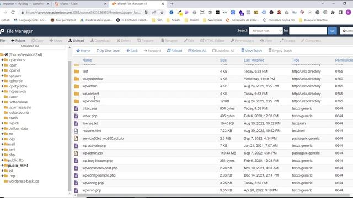Image resolution: width=353 pixels, height=198 pixels.
Task: Expand the .cpaddons folder in tree
Action: tap(2, 60)
